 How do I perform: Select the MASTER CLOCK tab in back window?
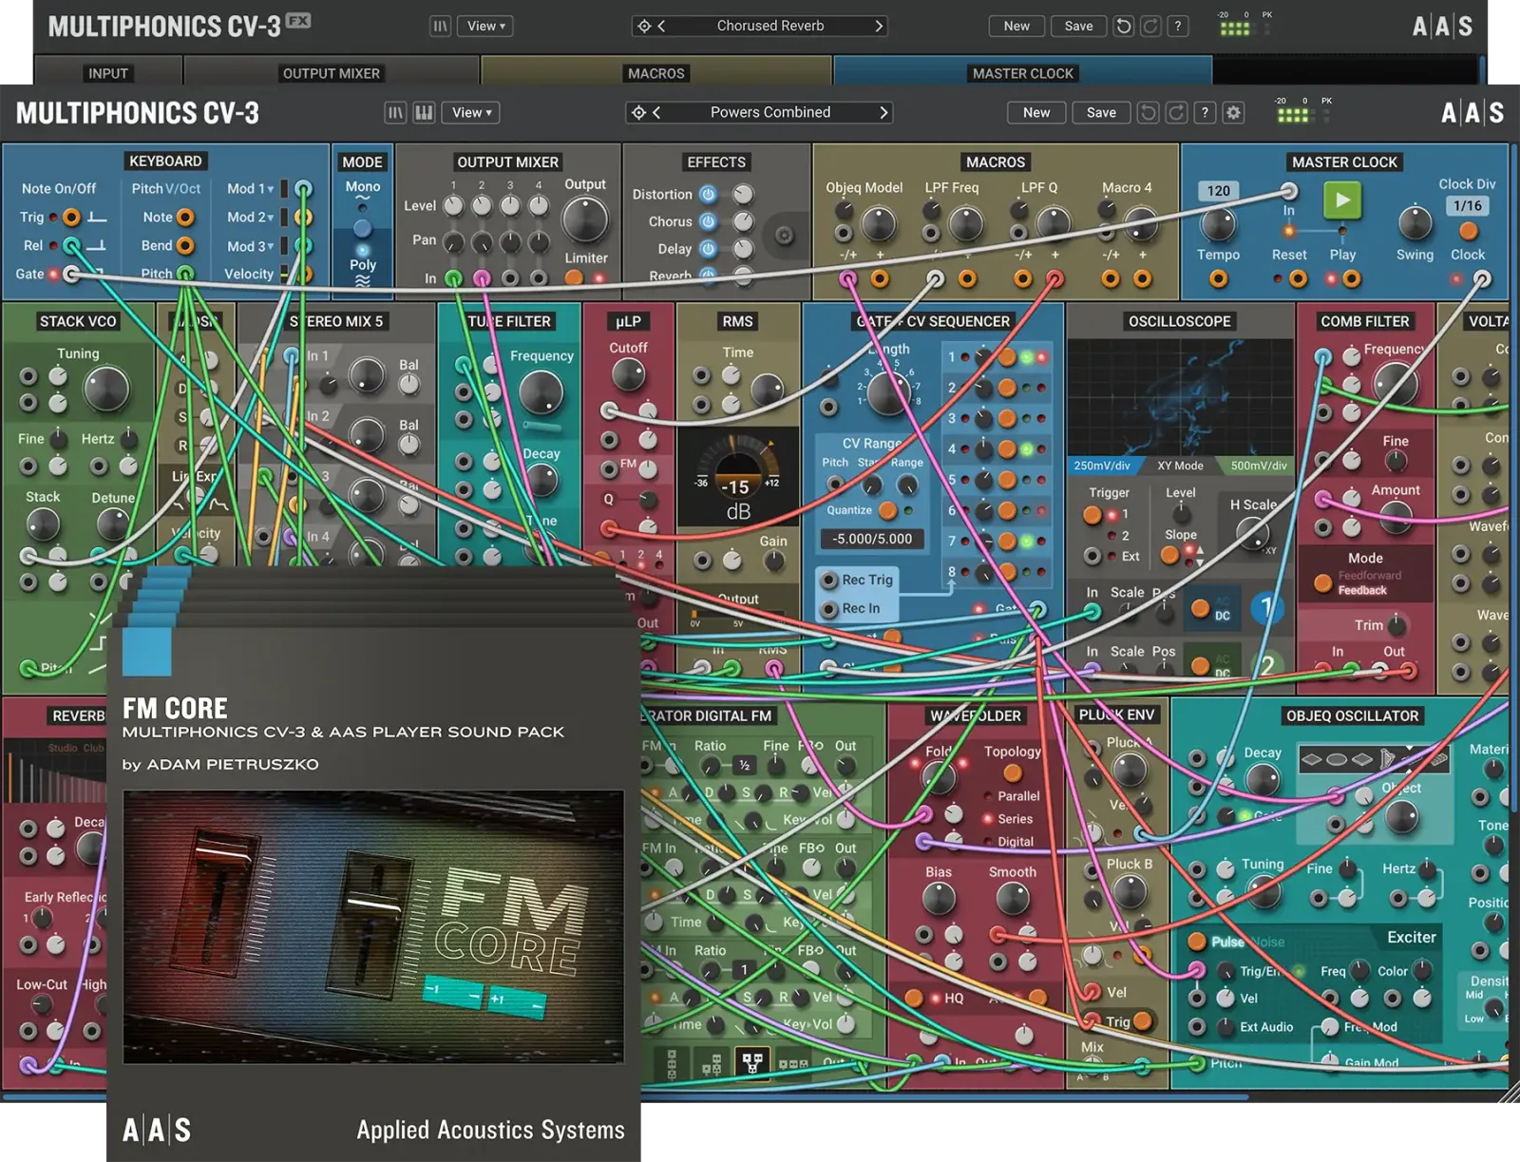1022,73
